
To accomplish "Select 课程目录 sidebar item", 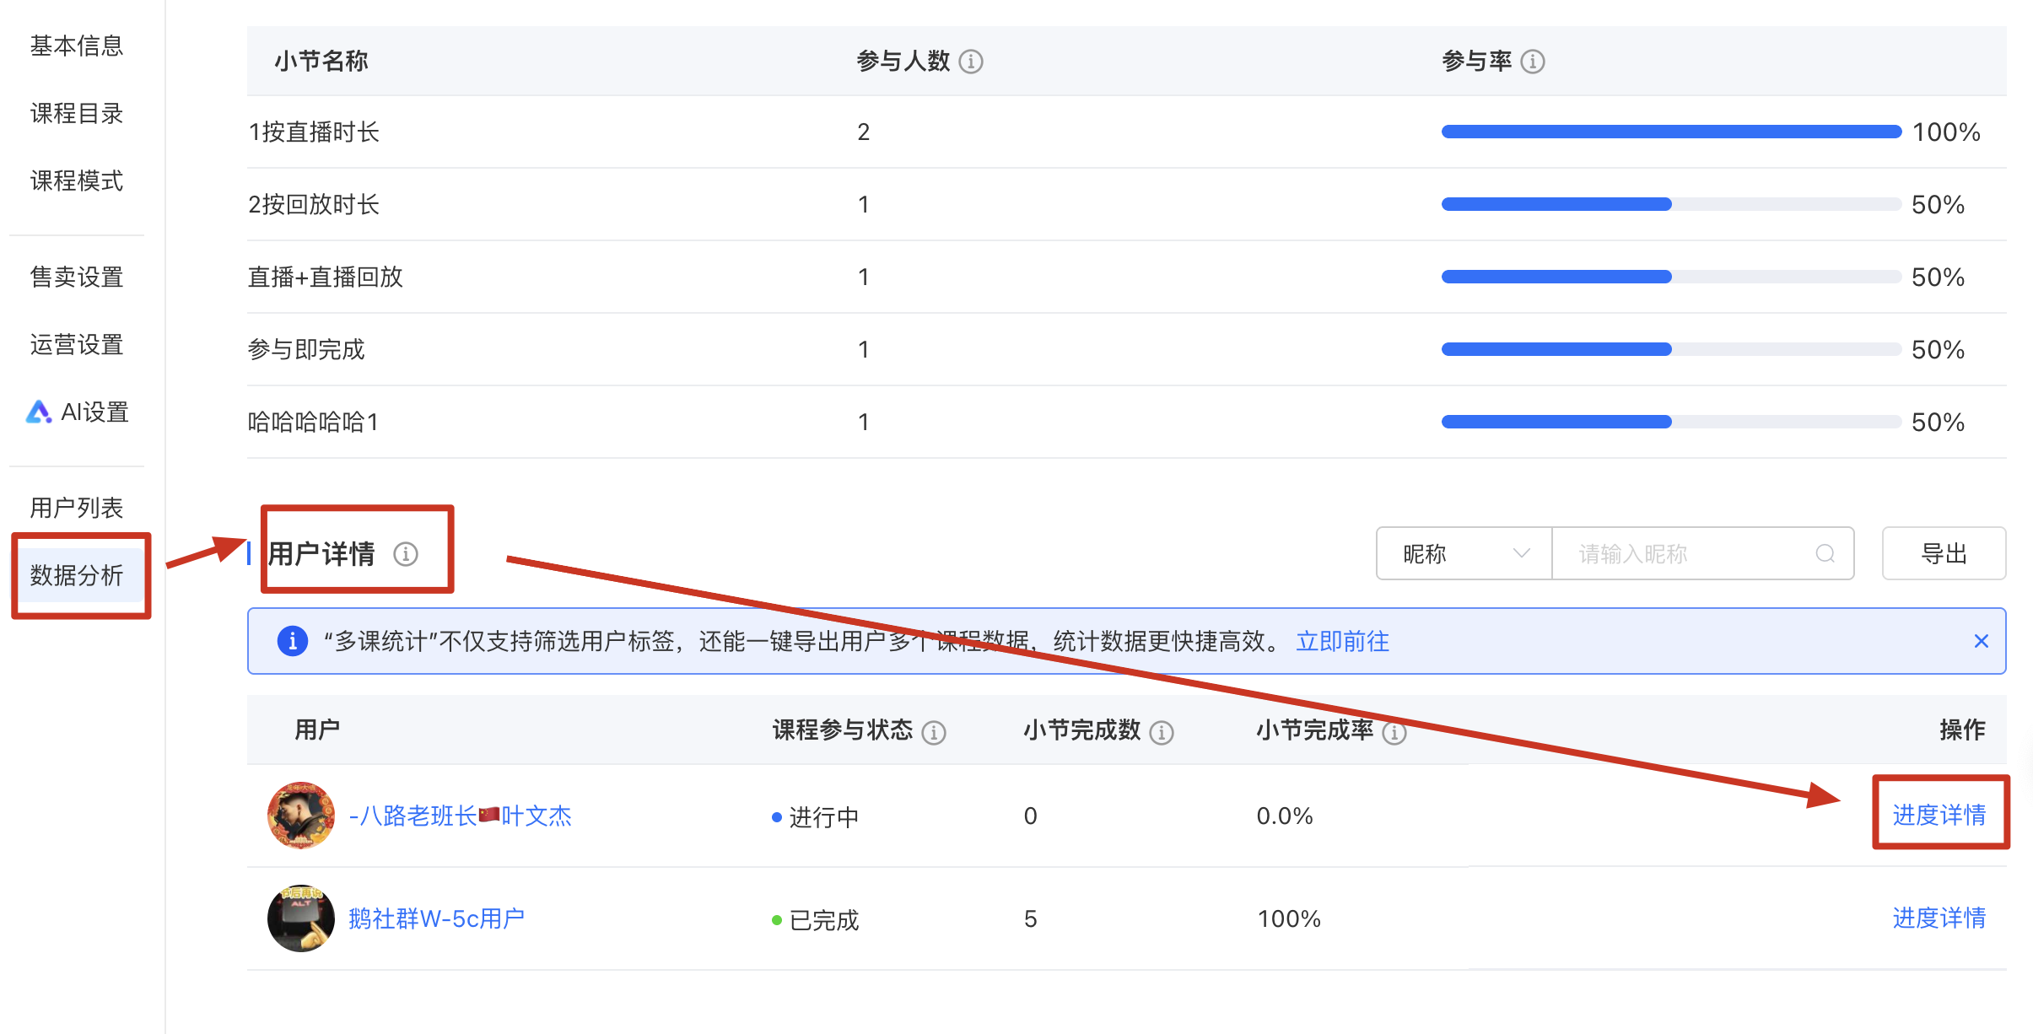I will 77,113.
